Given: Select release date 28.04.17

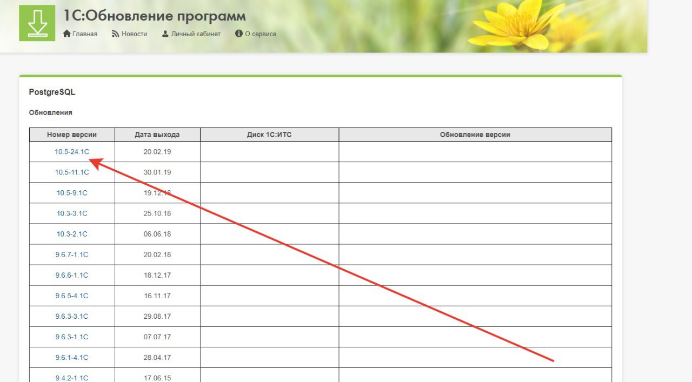Looking at the screenshot, I should 157,357.
